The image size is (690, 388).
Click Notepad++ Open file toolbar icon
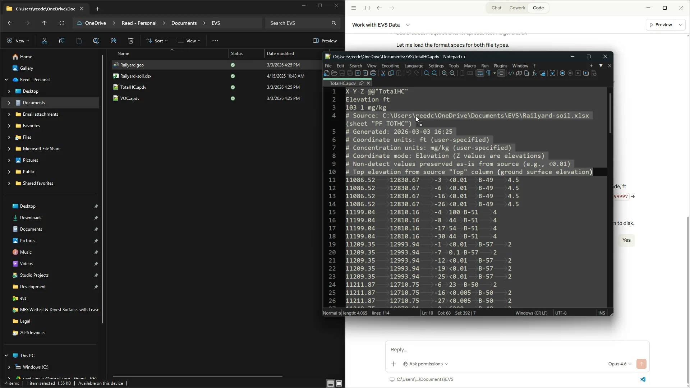(x=334, y=73)
